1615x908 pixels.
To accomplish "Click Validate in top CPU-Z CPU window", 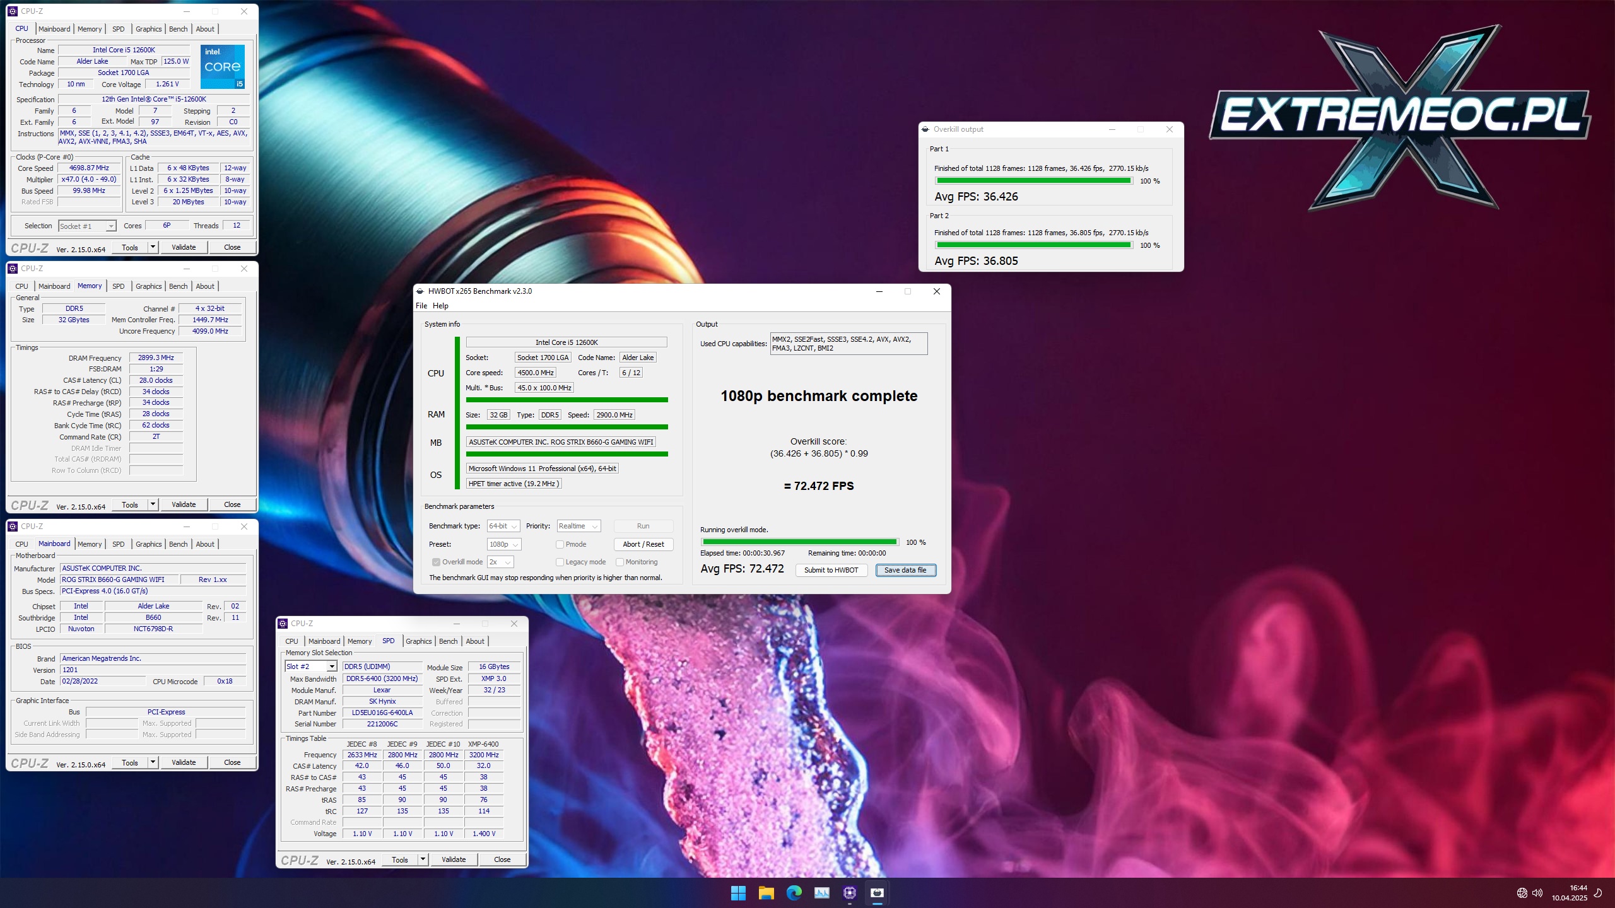I will click(x=184, y=247).
